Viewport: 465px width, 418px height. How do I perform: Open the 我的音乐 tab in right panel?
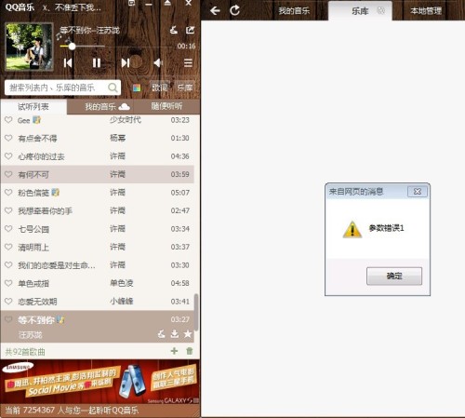click(294, 11)
